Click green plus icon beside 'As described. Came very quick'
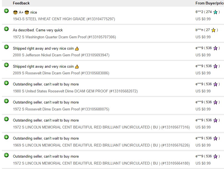 pyautogui.click(x=6, y=29)
